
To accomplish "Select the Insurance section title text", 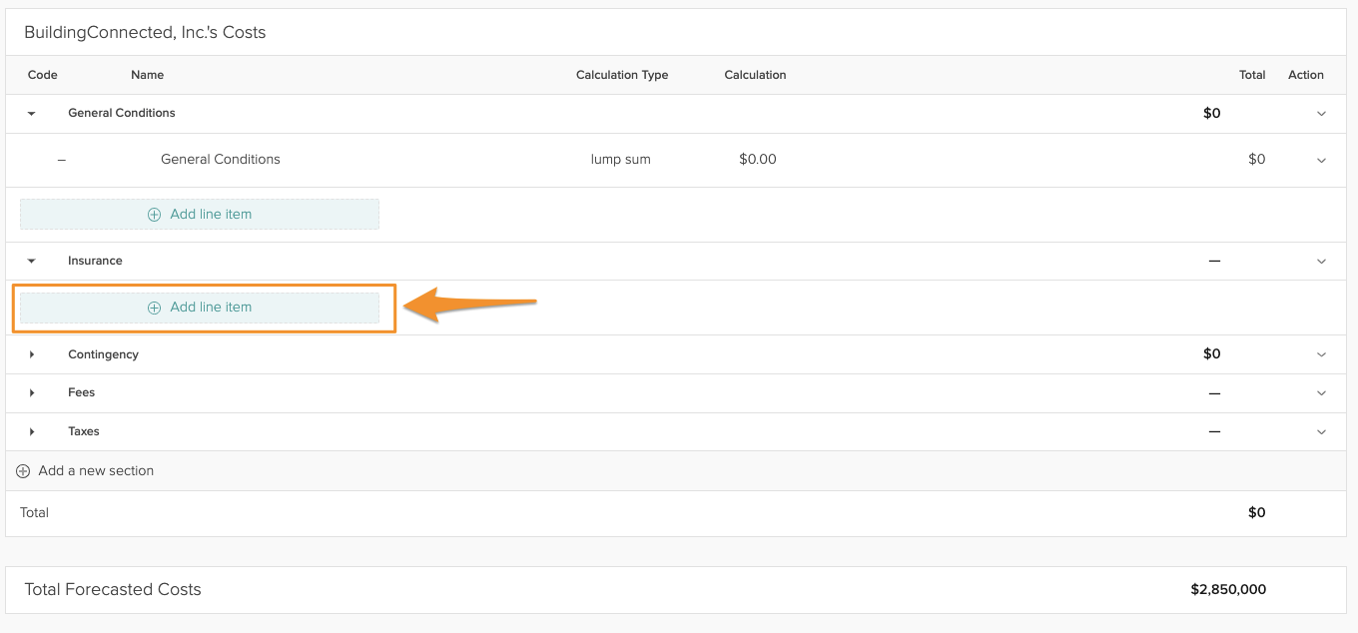I will click(x=95, y=261).
